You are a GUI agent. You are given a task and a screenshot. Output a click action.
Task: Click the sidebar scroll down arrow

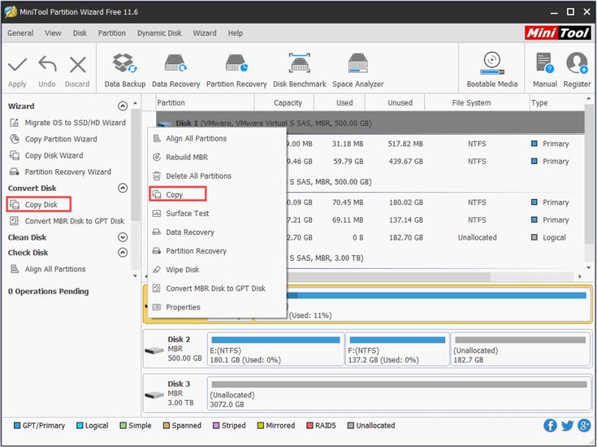click(x=135, y=276)
